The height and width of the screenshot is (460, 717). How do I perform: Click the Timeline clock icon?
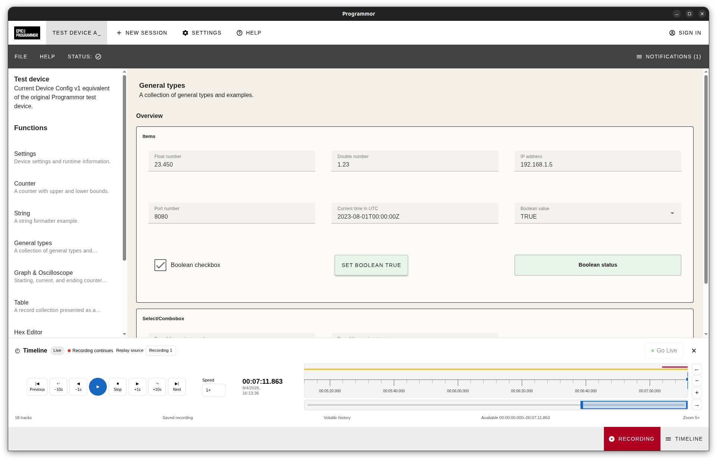tap(17, 351)
